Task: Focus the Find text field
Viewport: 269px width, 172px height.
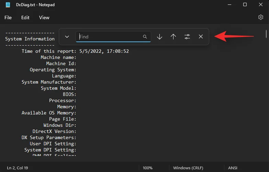Action: [x=113, y=37]
